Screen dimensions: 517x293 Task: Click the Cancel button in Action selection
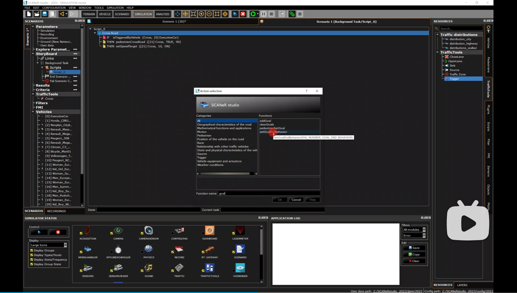pyautogui.click(x=296, y=200)
